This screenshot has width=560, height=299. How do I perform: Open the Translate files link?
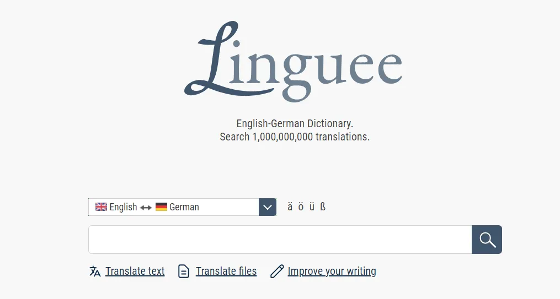click(226, 271)
